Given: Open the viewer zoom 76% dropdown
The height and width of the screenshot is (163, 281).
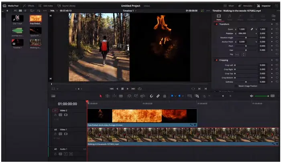Looking at the screenshot, I should pos(54,11).
